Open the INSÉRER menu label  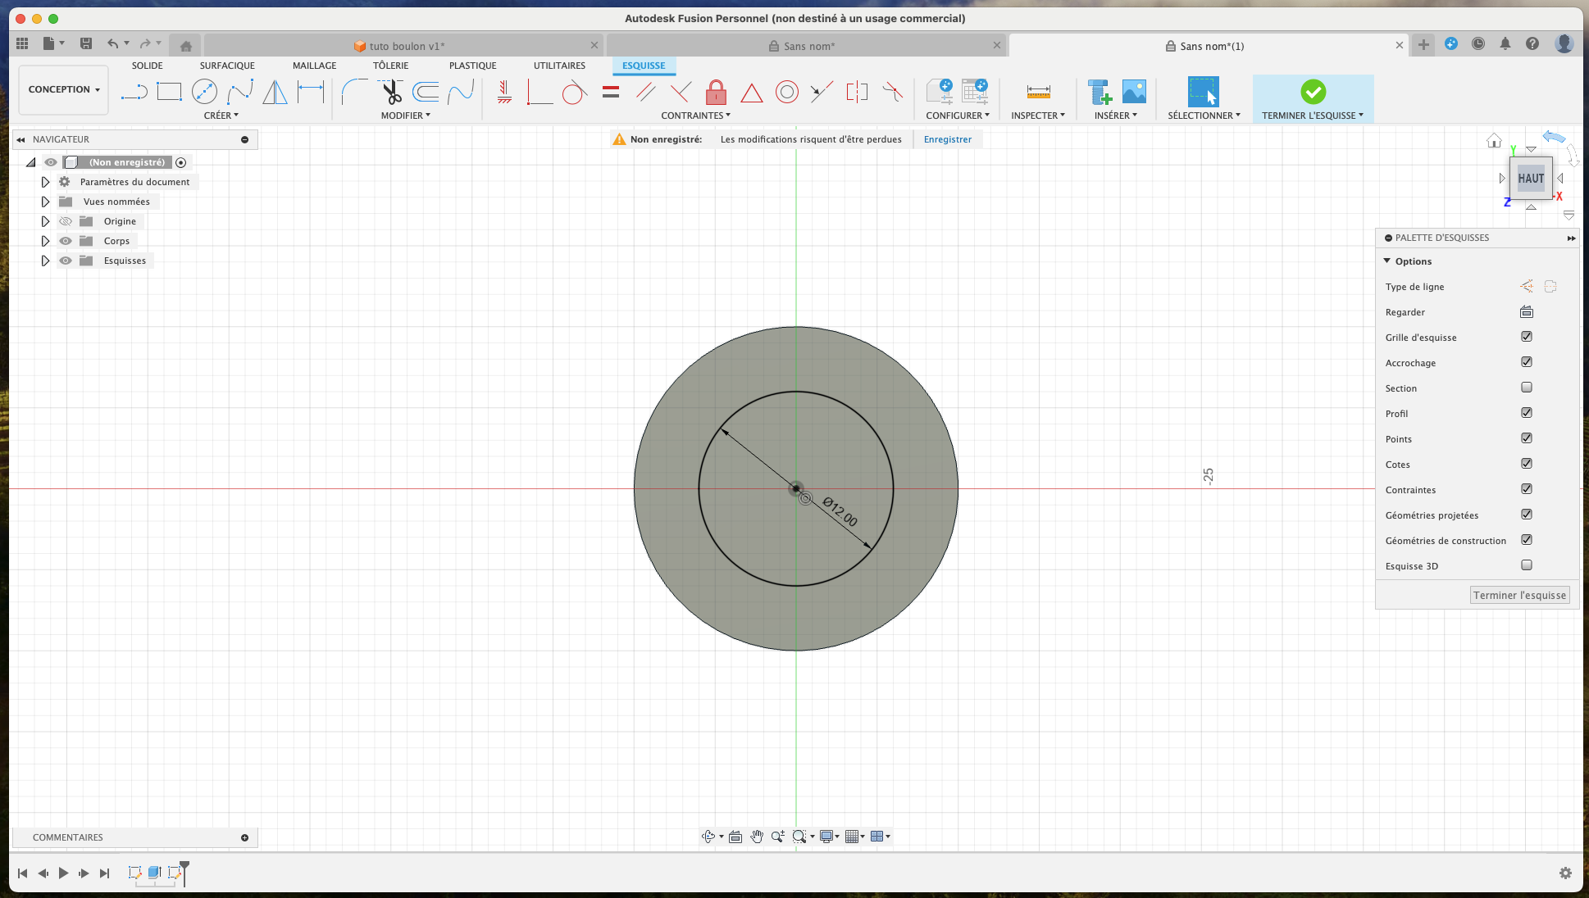[1115, 116]
